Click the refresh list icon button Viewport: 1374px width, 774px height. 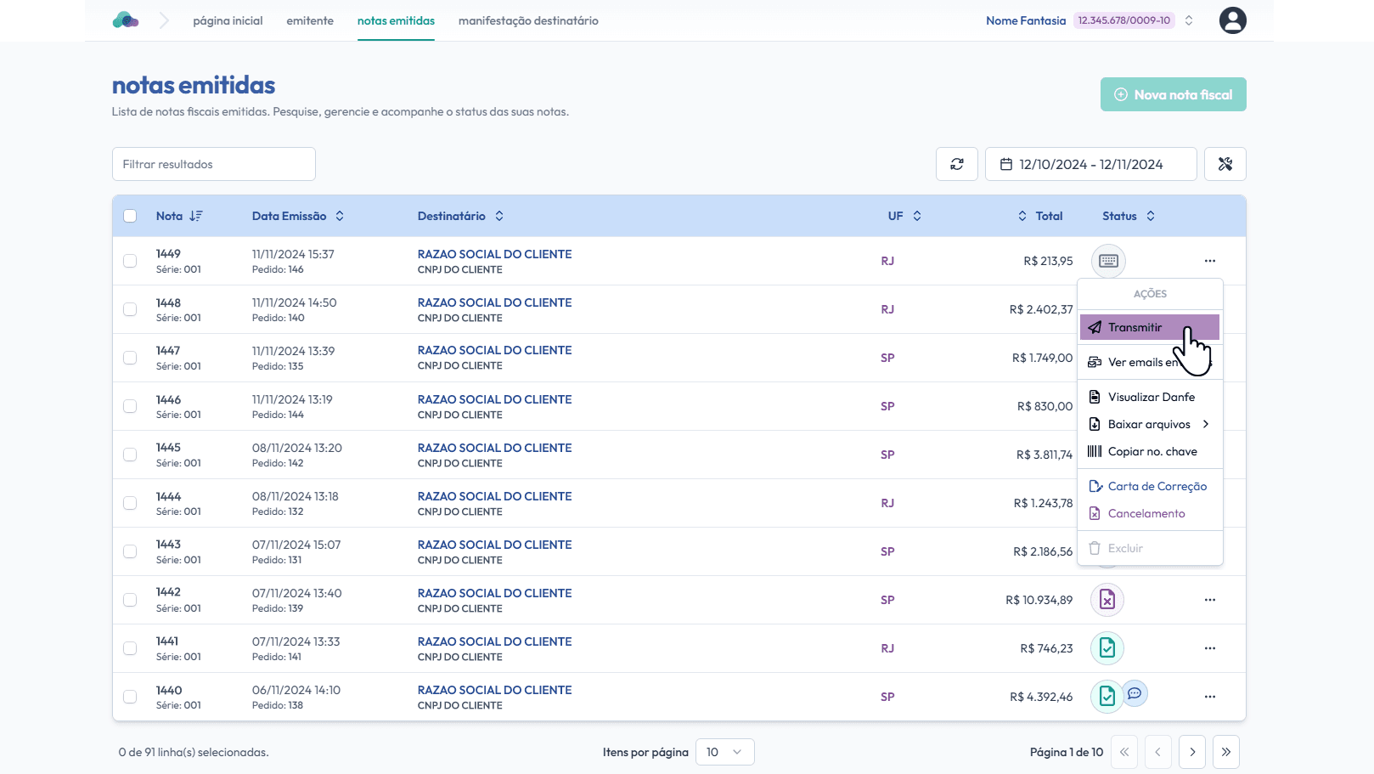[x=957, y=164]
